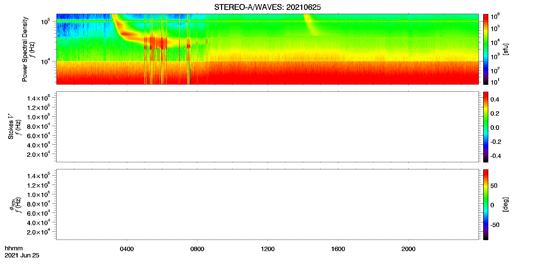This screenshot has height=275, width=535.
Task: Click the [deg] unit label on bottom colorbar
Action: point(505,204)
